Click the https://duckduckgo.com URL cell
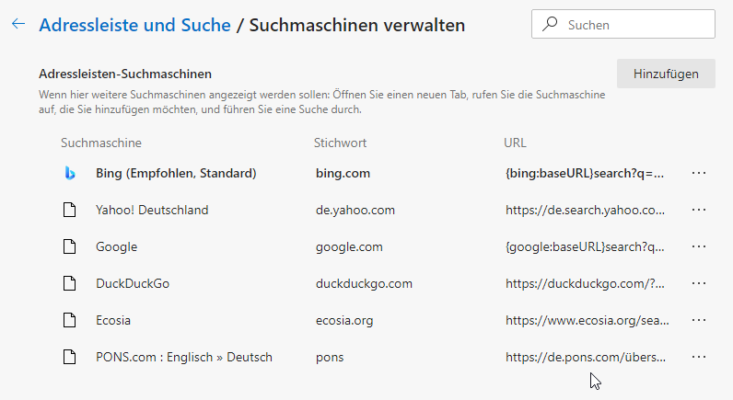Viewport: 733px width, 400px height. click(585, 283)
